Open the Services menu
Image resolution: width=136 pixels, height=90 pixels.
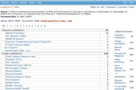[5, 3]
